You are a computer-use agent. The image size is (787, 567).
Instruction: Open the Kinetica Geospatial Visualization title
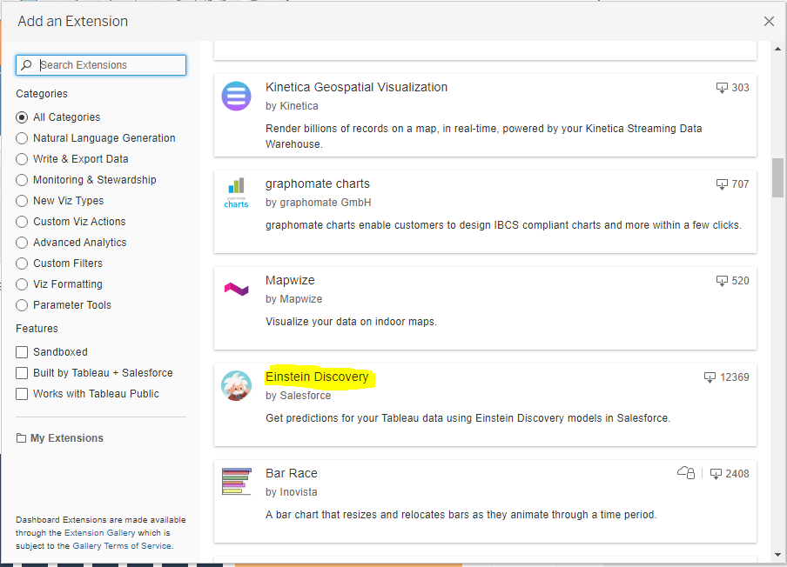point(356,87)
